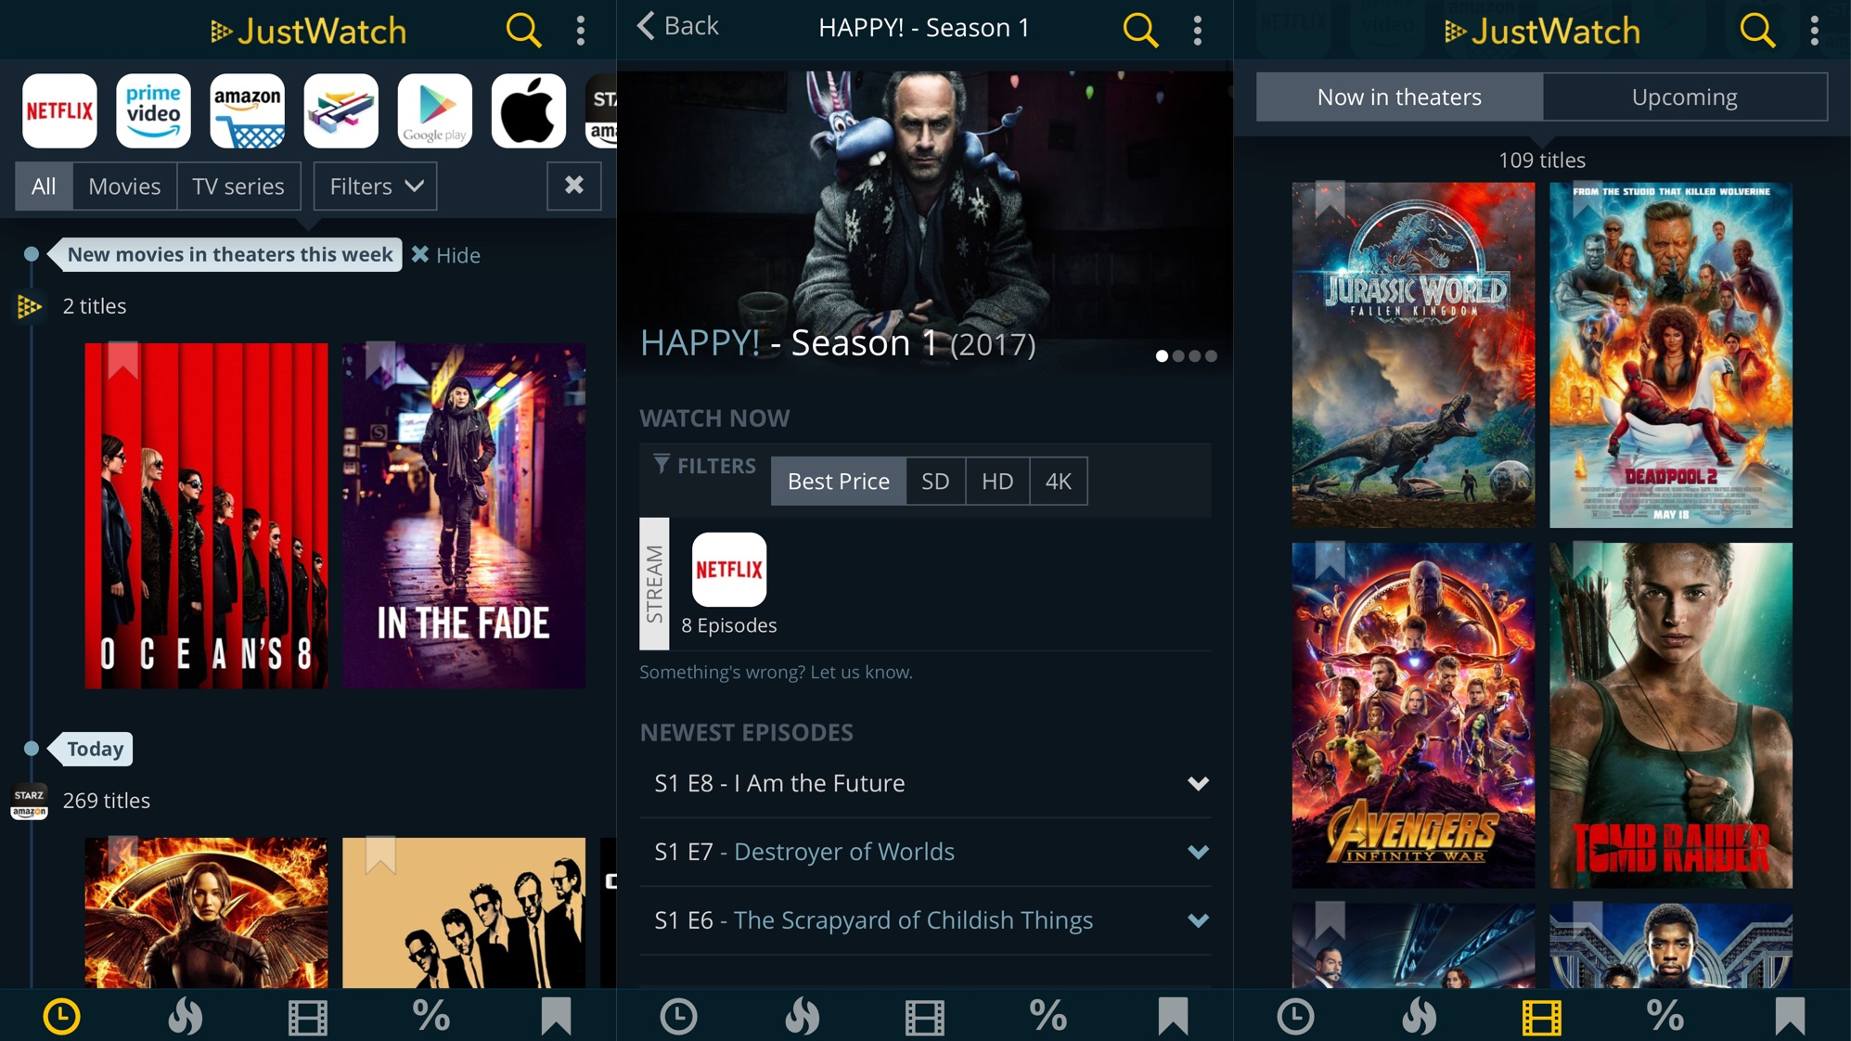Select the Netflix provider icon in the top row
The height and width of the screenshot is (1041, 1851).
pos(59,111)
